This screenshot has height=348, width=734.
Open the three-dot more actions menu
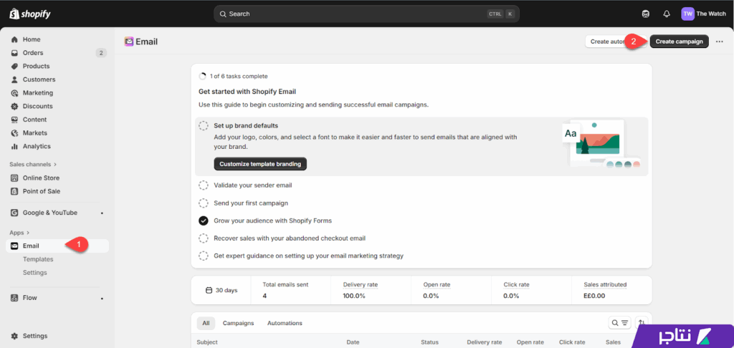pyautogui.click(x=720, y=42)
